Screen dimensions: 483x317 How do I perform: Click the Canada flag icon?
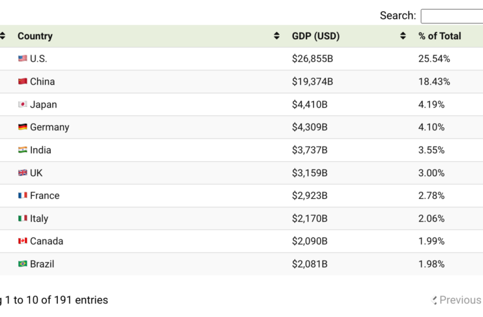pyautogui.click(x=23, y=241)
